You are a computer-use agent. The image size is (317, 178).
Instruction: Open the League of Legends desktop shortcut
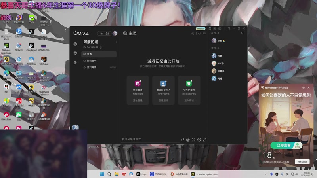pos(44,76)
